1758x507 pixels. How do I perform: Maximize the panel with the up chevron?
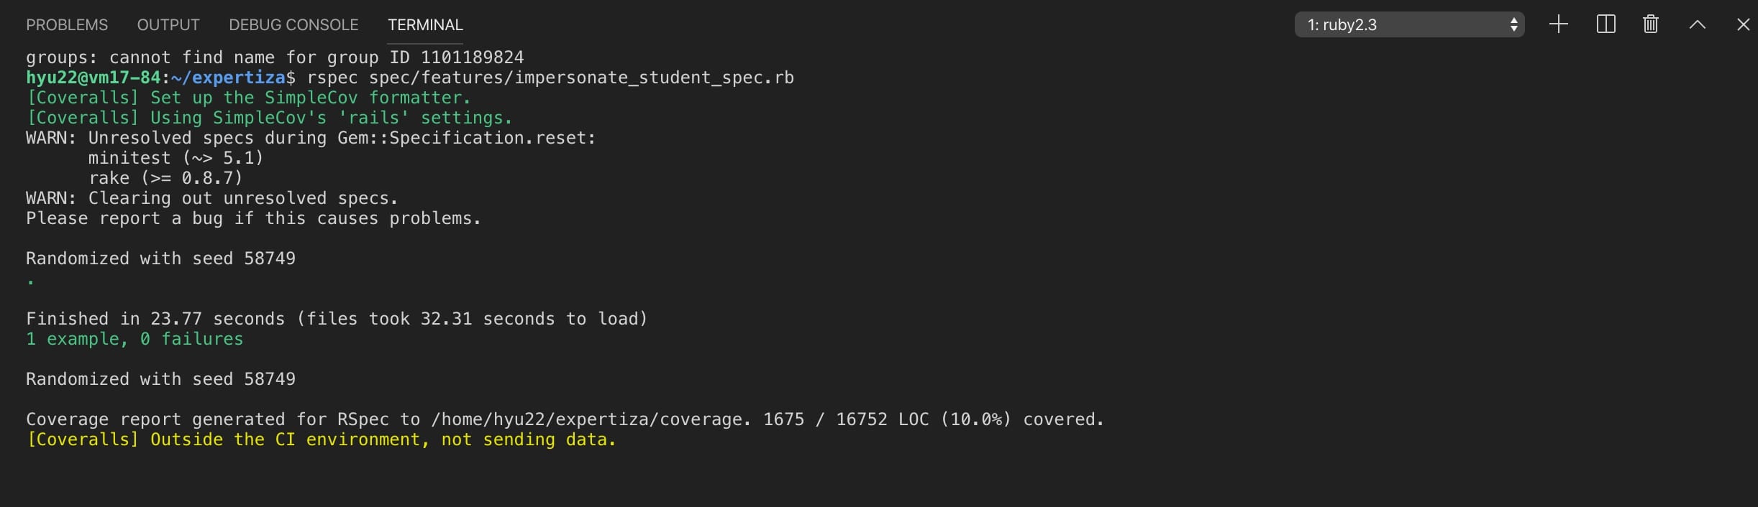point(1698,24)
